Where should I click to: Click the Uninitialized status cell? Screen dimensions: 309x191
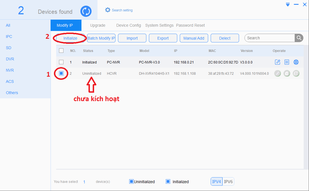tap(92, 74)
